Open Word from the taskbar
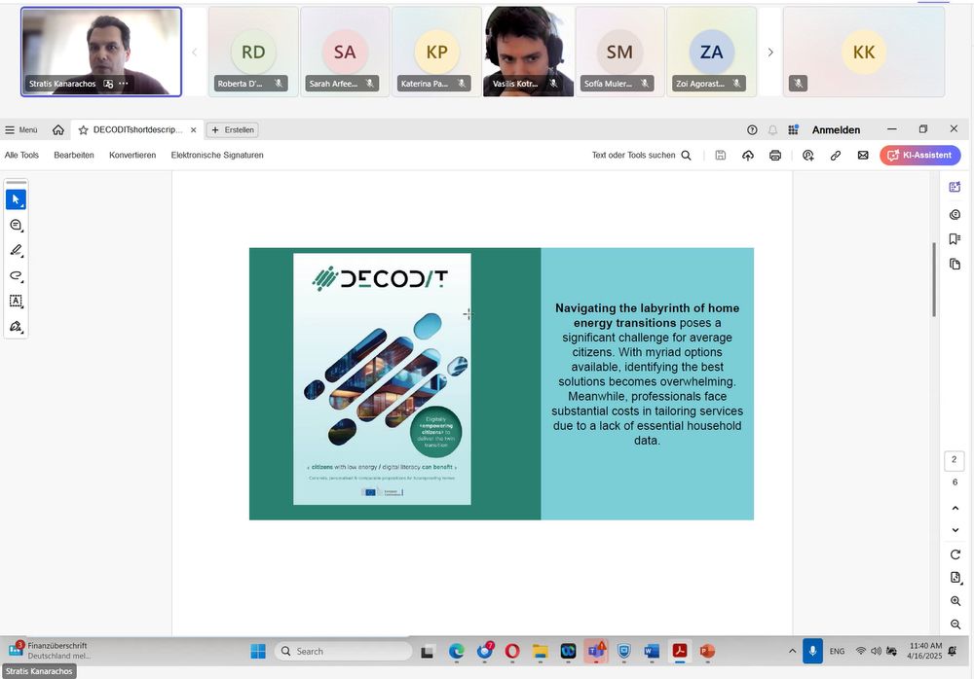This screenshot has width=974, height=679. click(x=652, y=651)
